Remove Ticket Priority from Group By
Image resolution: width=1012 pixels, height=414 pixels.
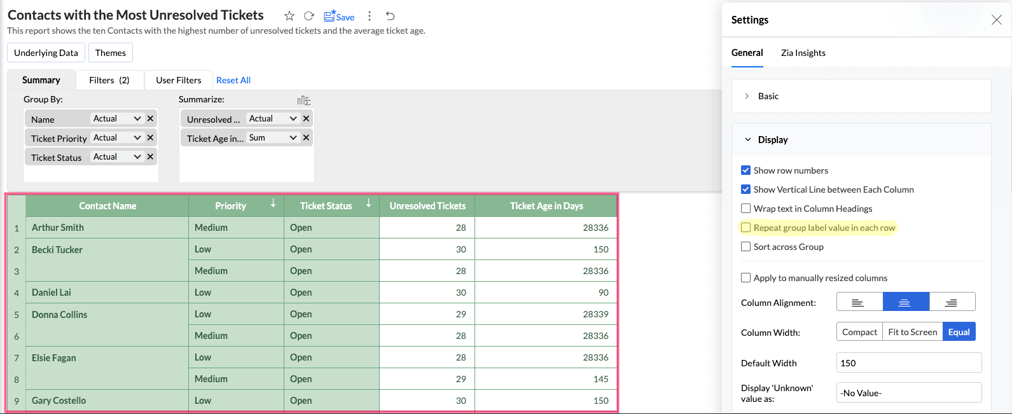(150, 137)
